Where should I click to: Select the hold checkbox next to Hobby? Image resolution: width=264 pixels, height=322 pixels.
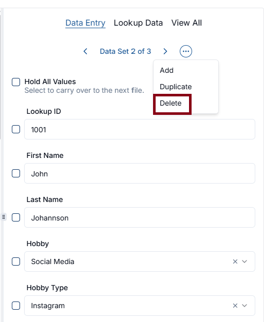[16, 261]
